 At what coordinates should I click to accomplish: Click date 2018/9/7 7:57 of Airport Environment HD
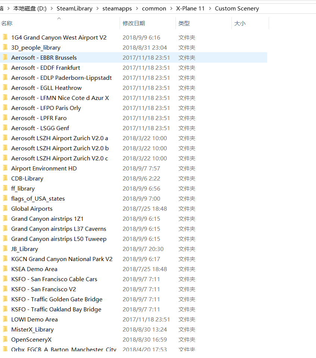tap(141, 168)
